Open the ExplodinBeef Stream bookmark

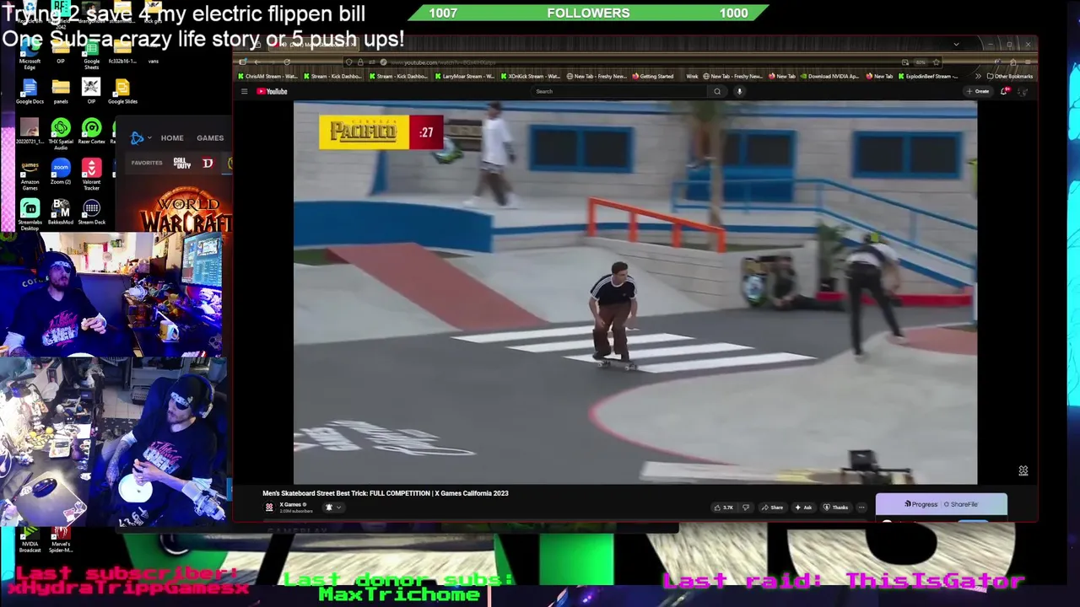pos(926,76)
